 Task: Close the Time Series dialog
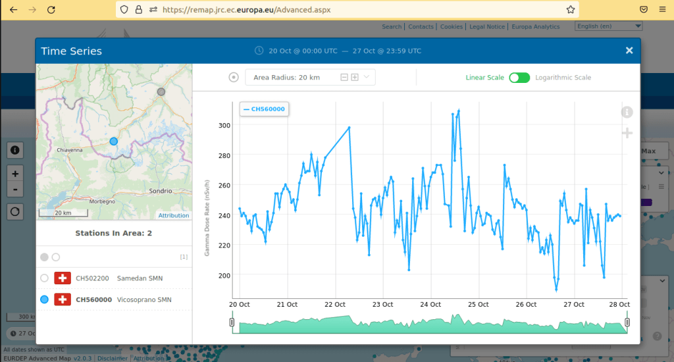click(x=629, y=51)
